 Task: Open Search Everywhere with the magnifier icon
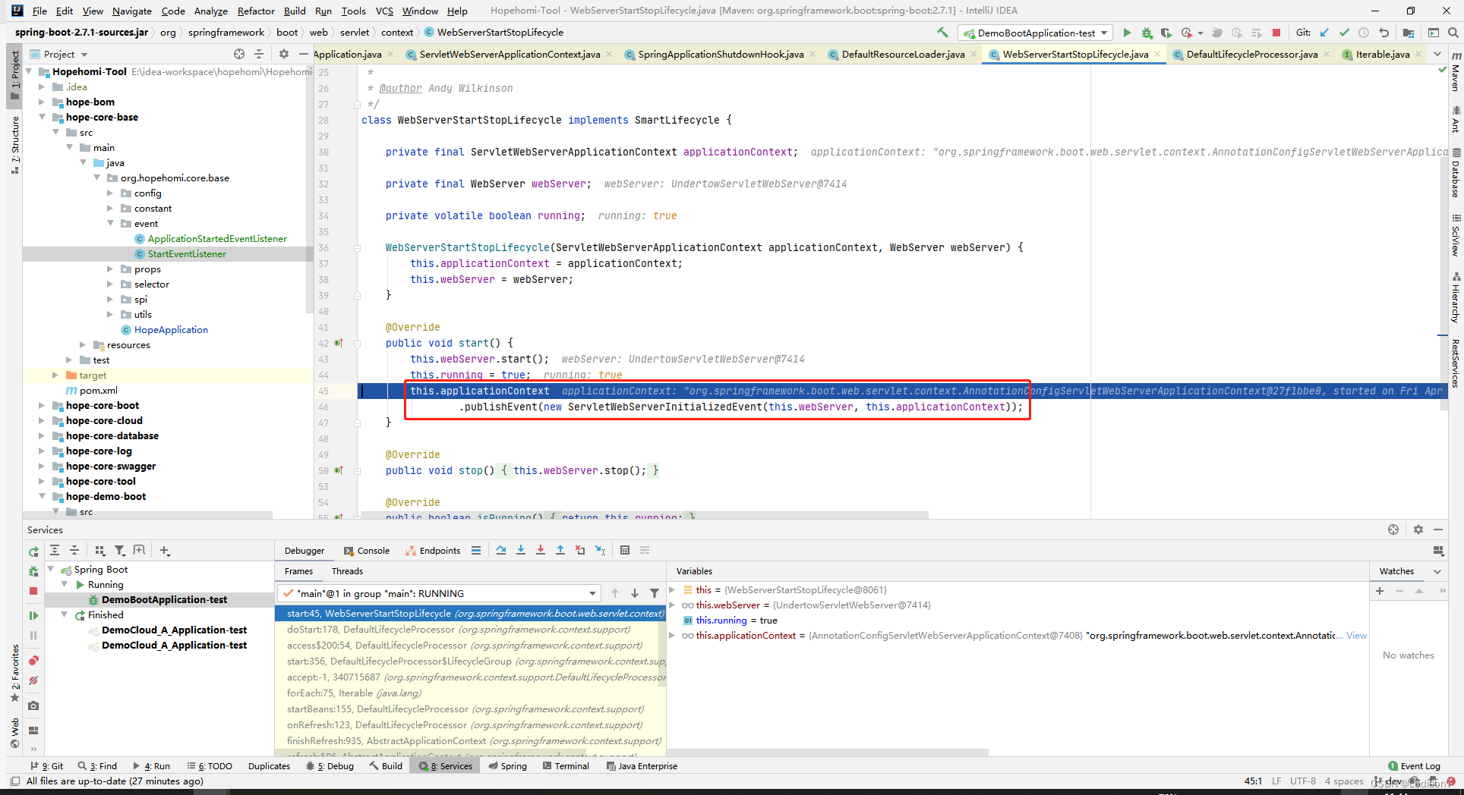click(x=1453, y=33)
